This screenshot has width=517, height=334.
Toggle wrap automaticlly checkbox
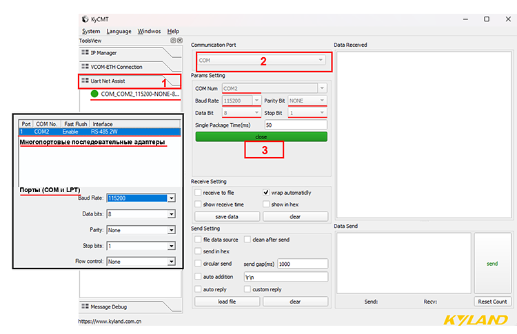click(x=266, y=192)
